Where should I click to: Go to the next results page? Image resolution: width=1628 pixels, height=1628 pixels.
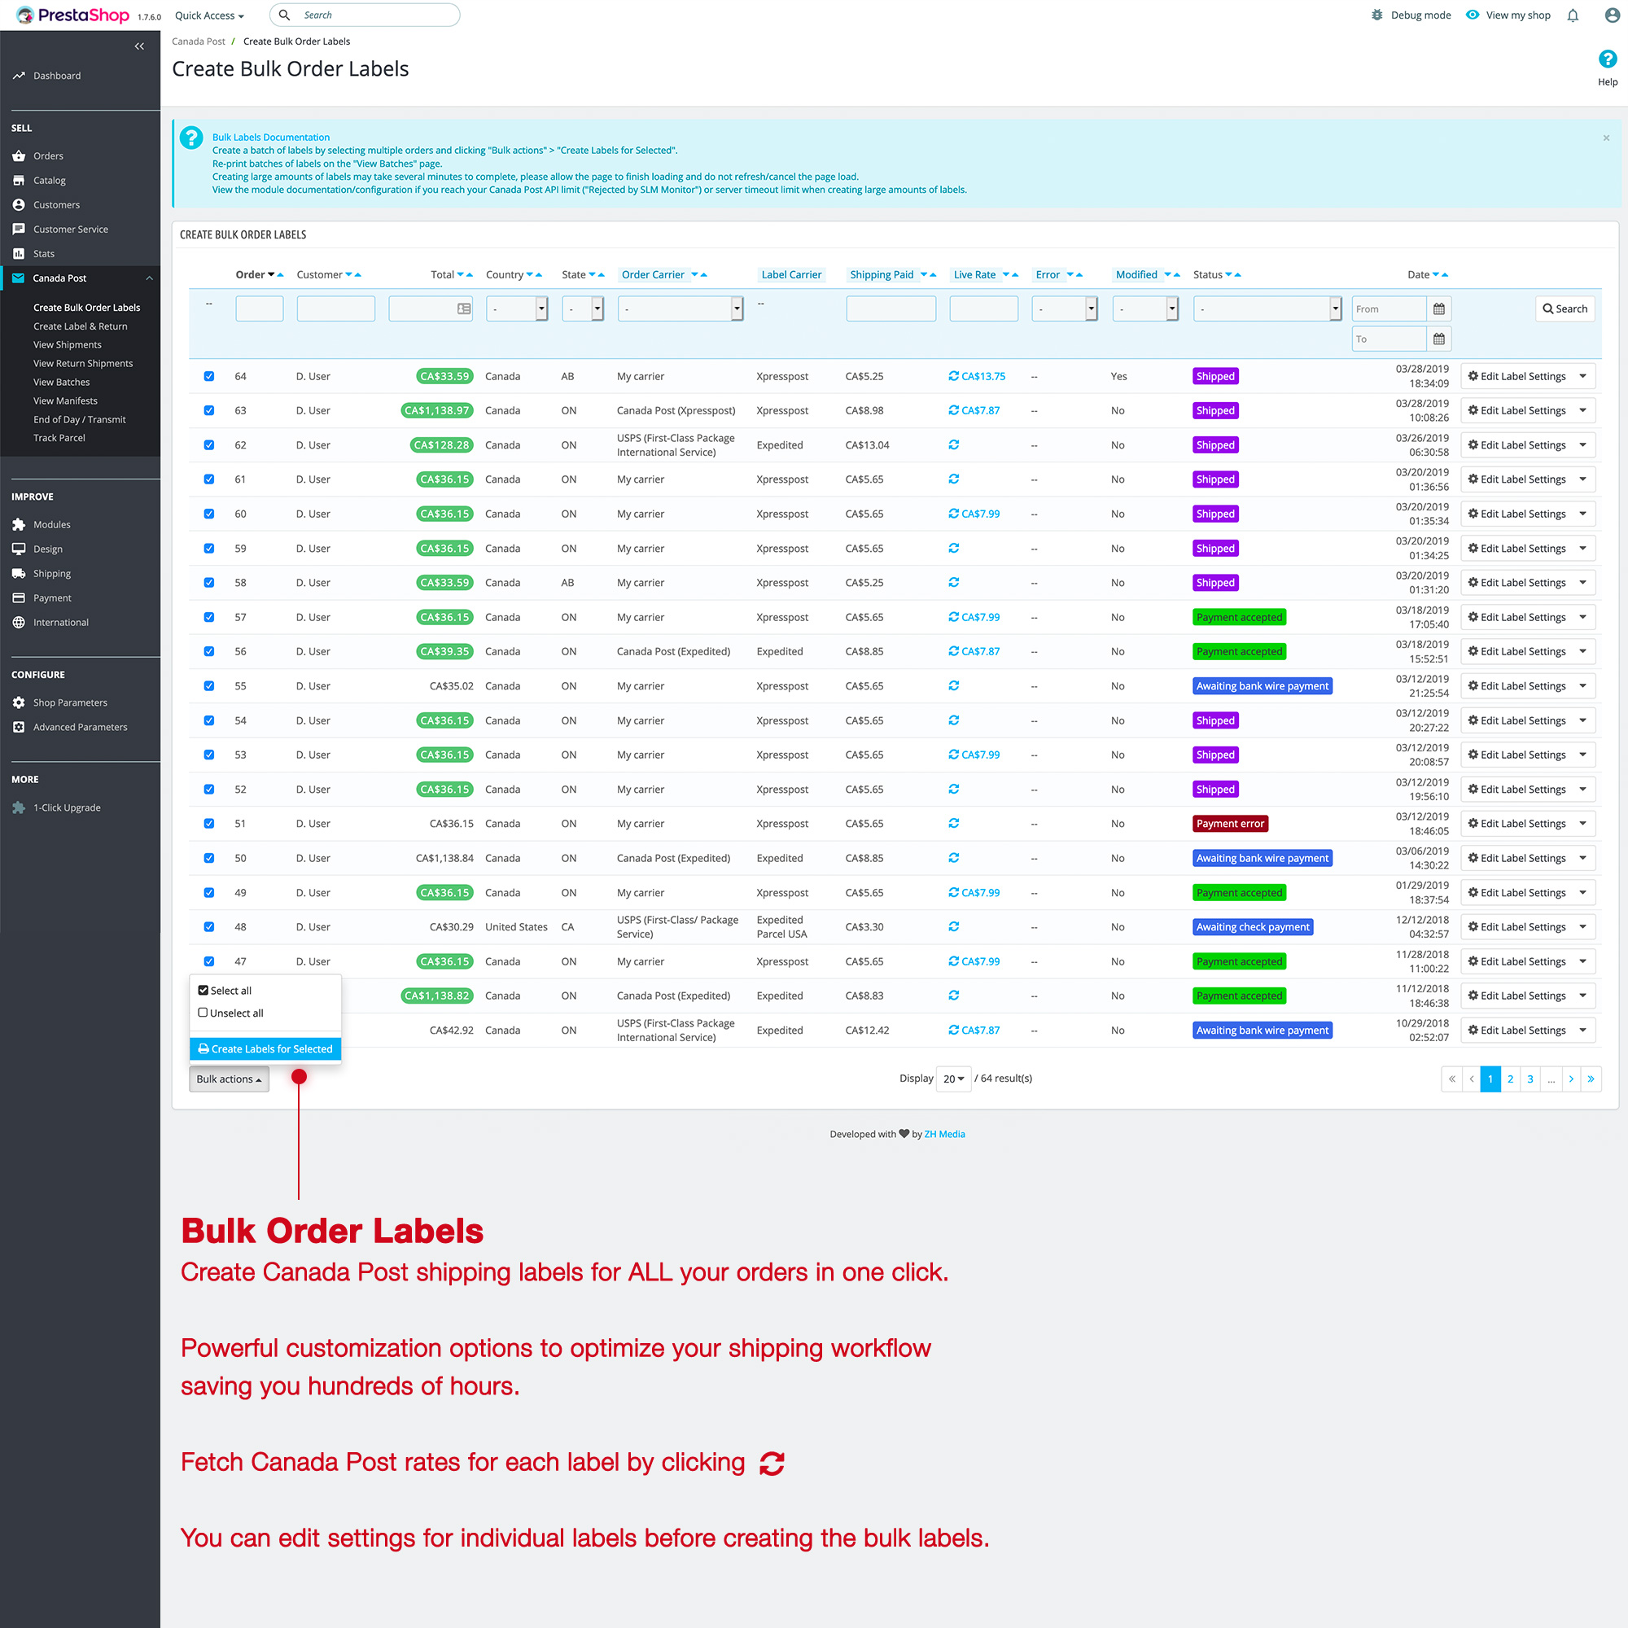1570,1079
